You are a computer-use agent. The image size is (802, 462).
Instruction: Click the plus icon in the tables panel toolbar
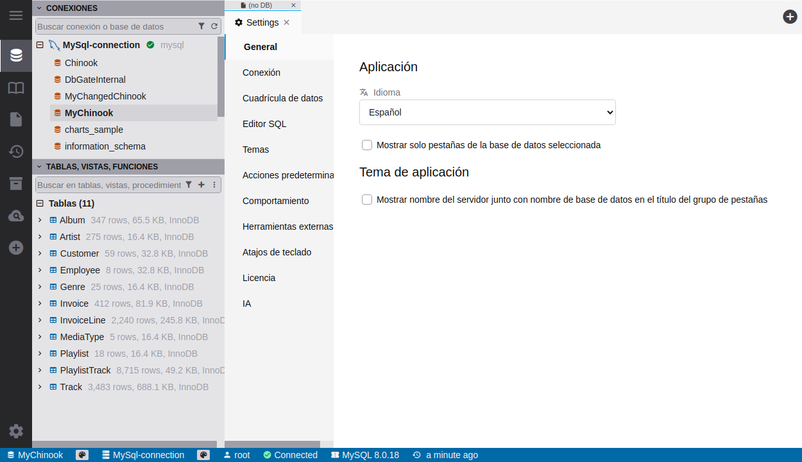pos(201,185)
